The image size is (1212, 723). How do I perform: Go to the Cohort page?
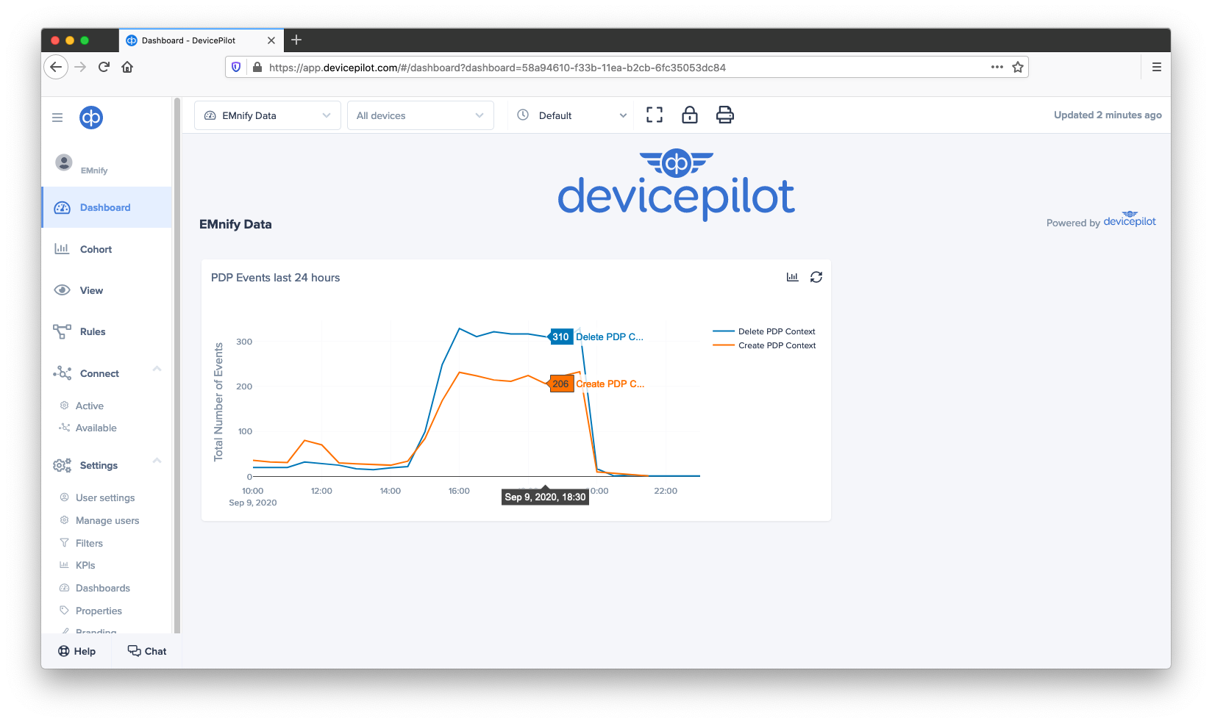point(96,249)
